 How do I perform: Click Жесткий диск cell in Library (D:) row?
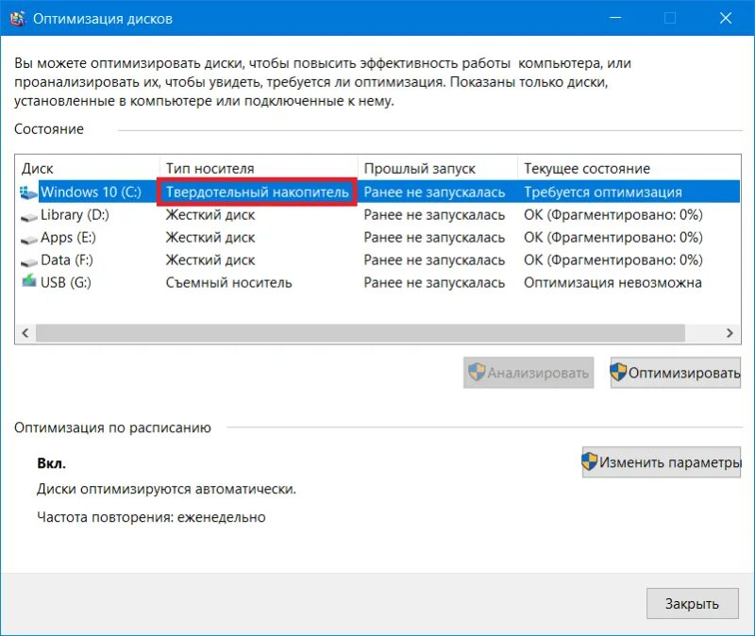(x=210, y=215)
